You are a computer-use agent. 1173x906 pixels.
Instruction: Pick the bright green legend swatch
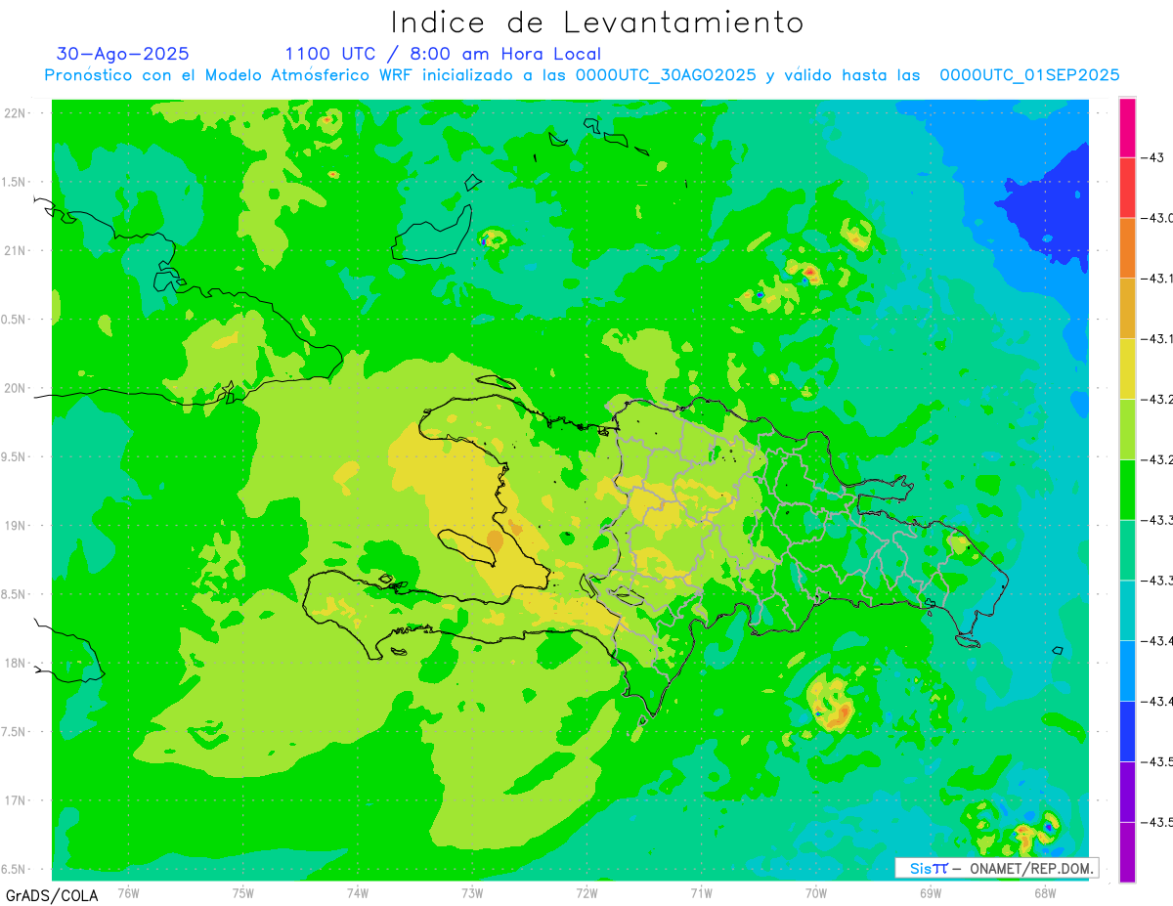(1127, 490)
